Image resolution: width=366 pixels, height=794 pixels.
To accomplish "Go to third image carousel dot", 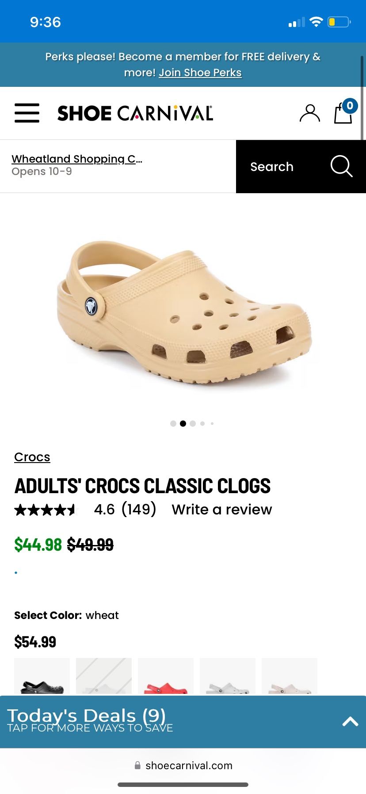I will click(193, 424).
